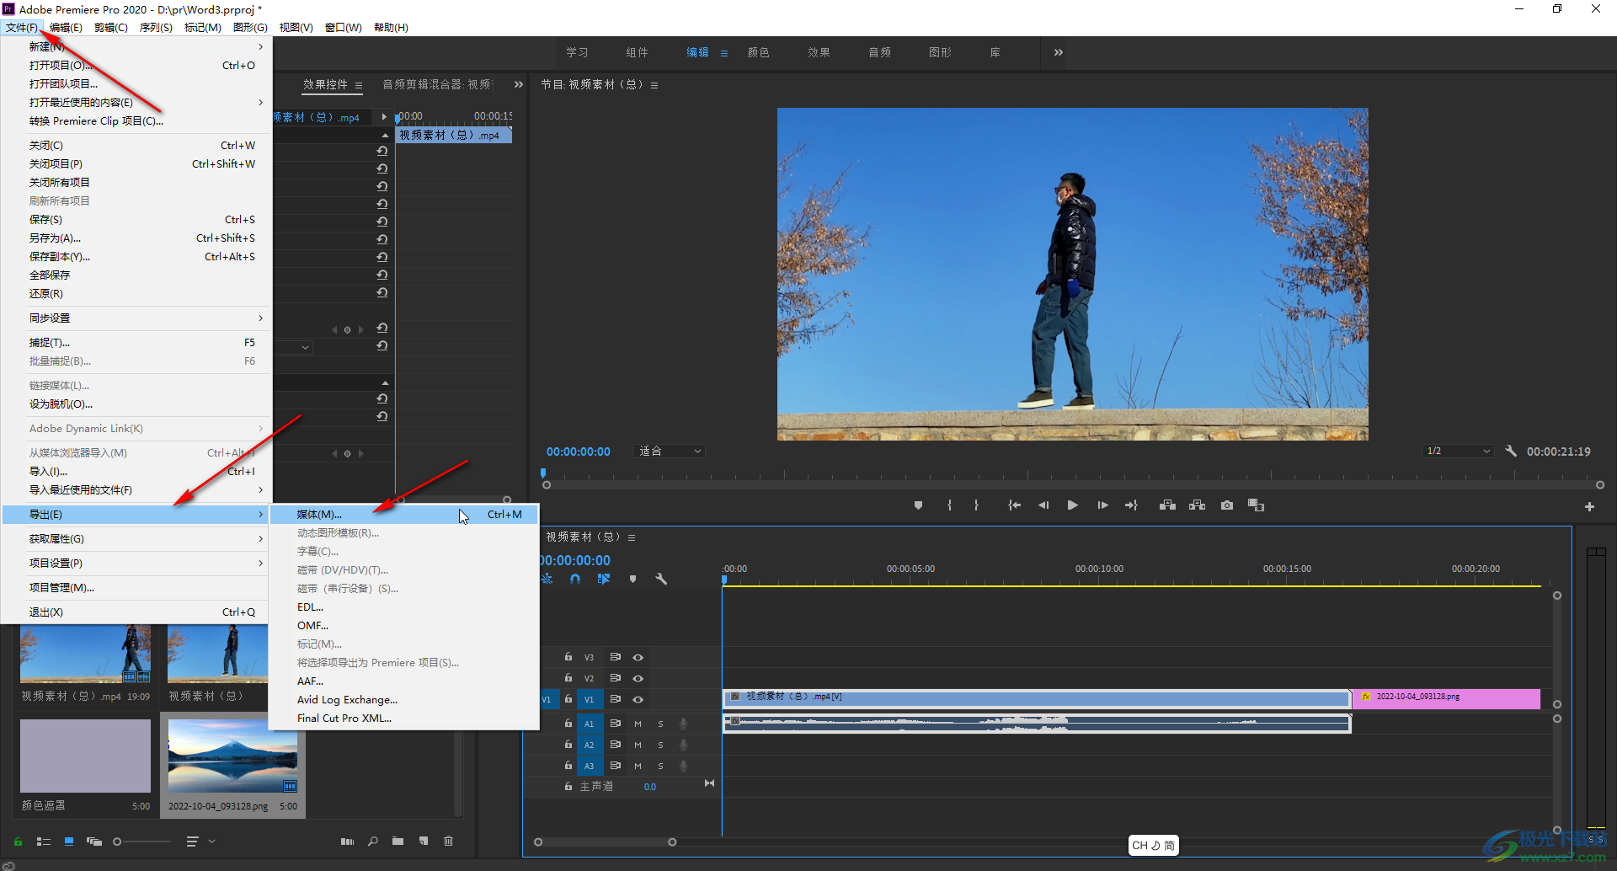Switch to 音频 workspace tab
This screenshot has width=1617, height=871.
tap(879, 52)
